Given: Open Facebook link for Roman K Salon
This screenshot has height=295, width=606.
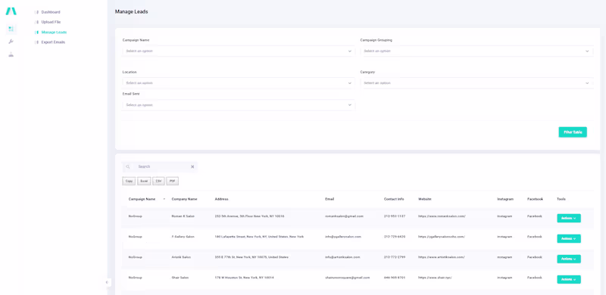Looking at the screenshot, I should click(x=535, y=216).
